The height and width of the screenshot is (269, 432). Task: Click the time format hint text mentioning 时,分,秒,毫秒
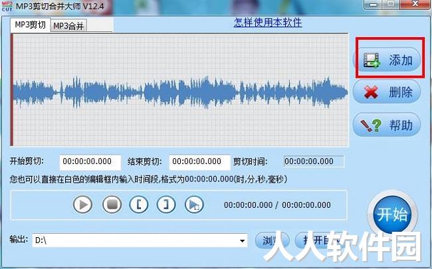tap(148, 179)
